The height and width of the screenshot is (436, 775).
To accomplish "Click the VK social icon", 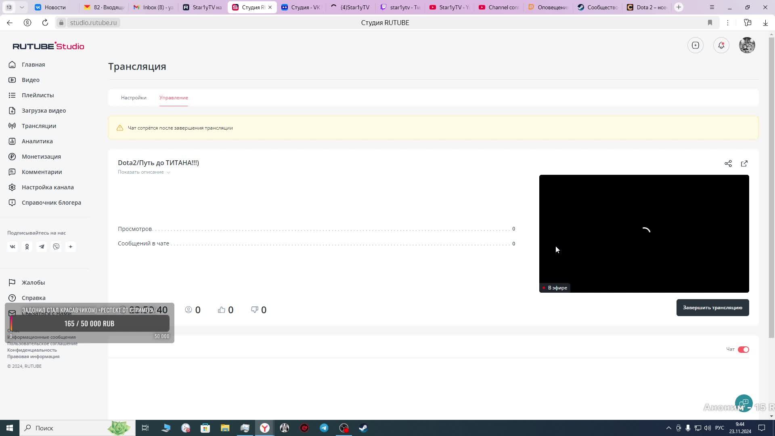I will pos(13,247).
